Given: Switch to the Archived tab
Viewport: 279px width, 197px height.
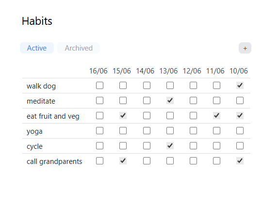Looking at the screenshot, I should [79, 48].
